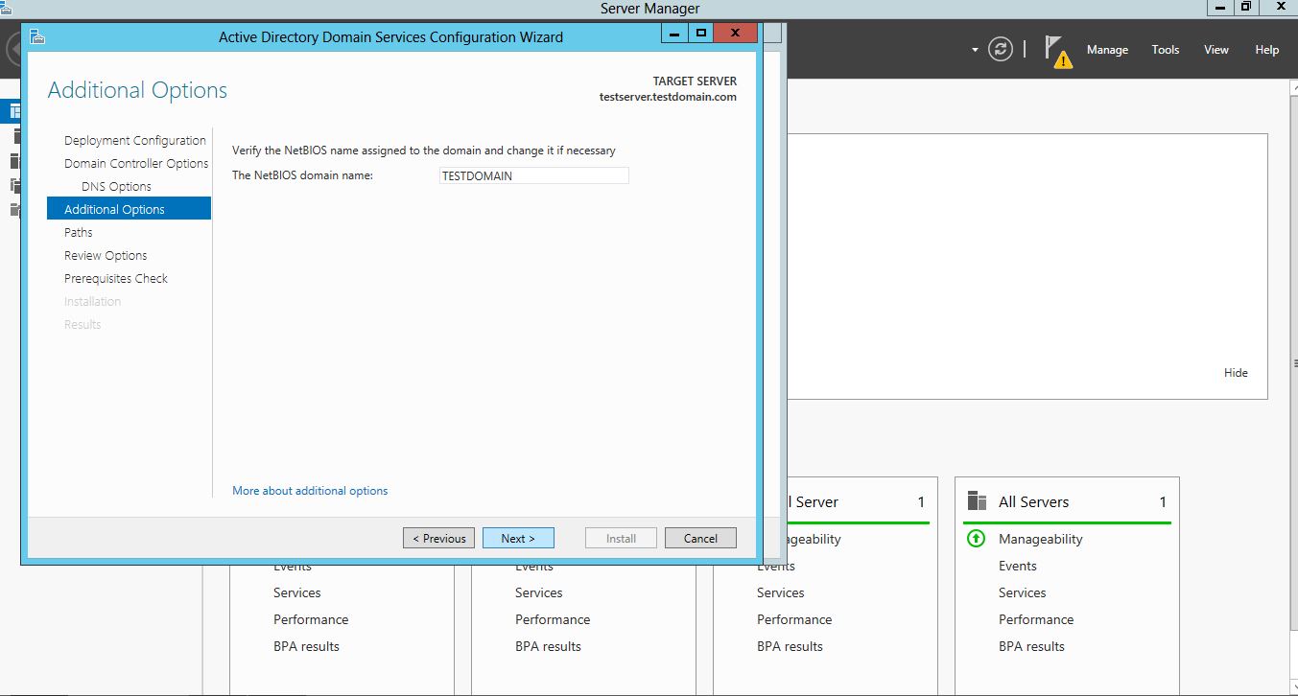The width and height of the screenshot is (1298, 696).
Task: Open More about additional options link
Action: coord(310,491)
